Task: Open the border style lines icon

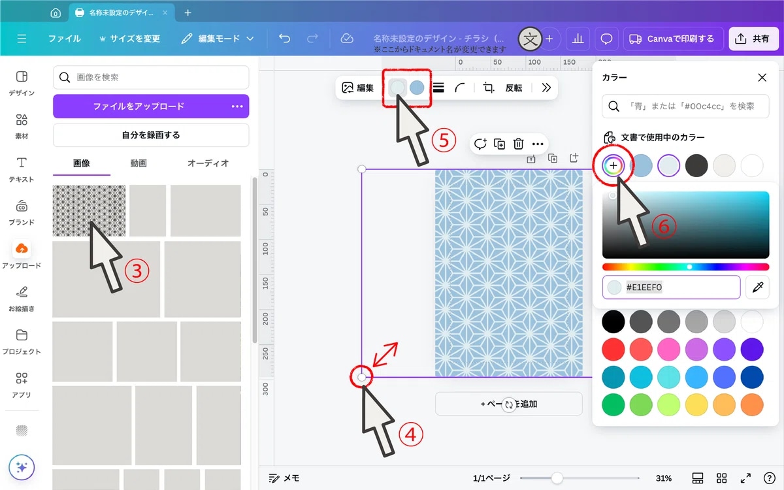Action: coord(439,88)
